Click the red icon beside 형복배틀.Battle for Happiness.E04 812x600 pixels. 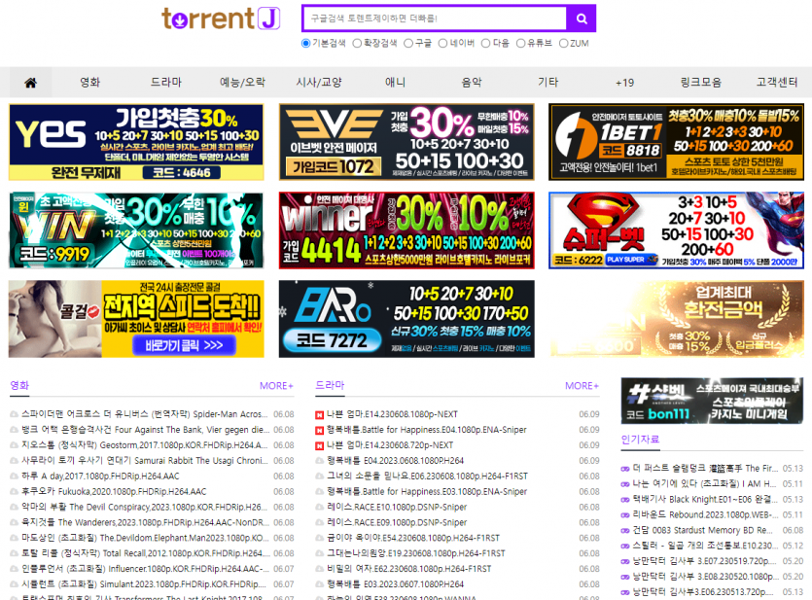[320, 430]
